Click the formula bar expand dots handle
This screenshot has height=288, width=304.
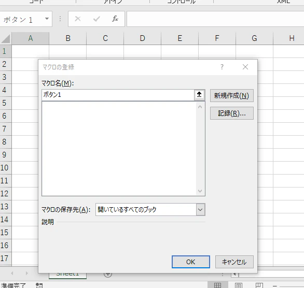tap(60, 19)
